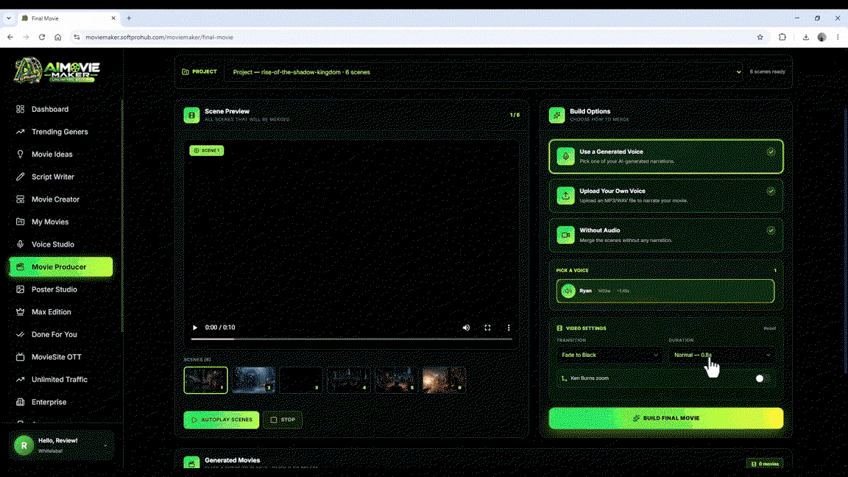The image size is (848, 477).
Task: Click the Without Audio camera icon
Action: (565, 235)
